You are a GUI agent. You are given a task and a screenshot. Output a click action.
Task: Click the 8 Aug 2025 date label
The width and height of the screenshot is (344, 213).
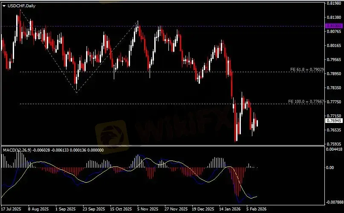pos(38,209)
